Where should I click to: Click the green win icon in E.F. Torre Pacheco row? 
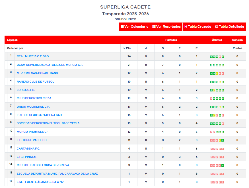(223, 141)
